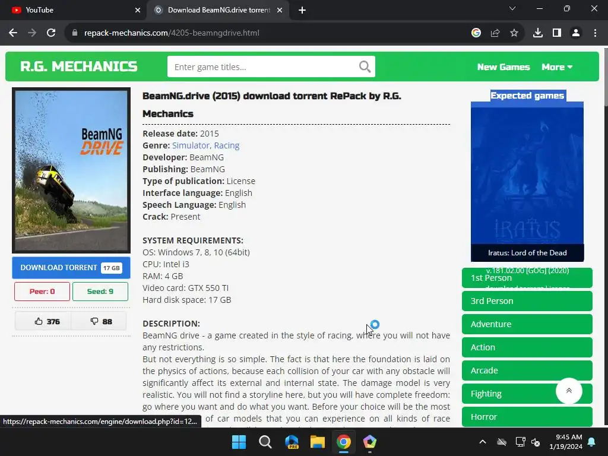Screen dimensions: 608x456
Task: Open the 3rd Person category
Action: pyautogui.click(x=527, y=301)
